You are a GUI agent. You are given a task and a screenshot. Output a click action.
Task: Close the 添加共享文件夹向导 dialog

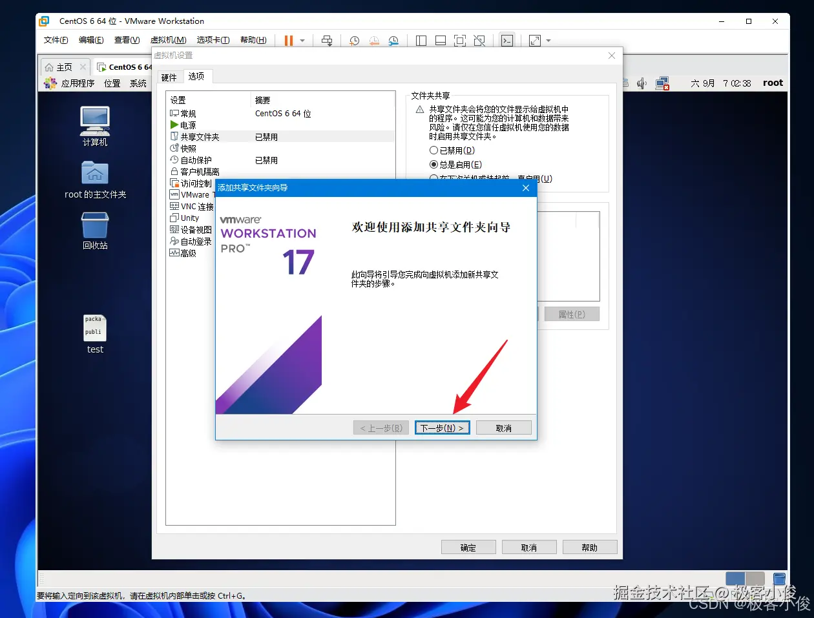click(526, 188)
